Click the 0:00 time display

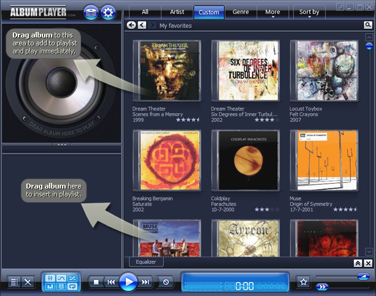coord(245,286)
